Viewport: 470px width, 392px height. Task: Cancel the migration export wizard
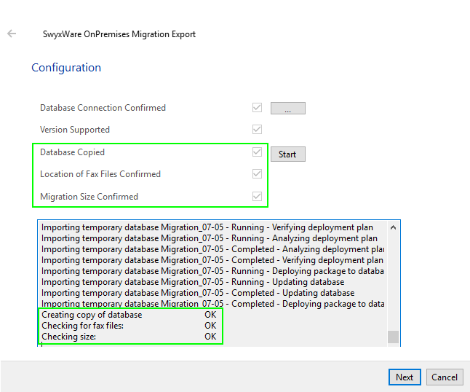click(x=445, y=377)
